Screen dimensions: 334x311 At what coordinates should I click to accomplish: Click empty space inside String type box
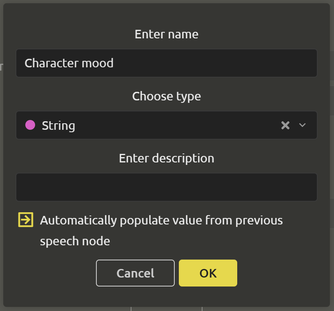click(x=177, y=125)
